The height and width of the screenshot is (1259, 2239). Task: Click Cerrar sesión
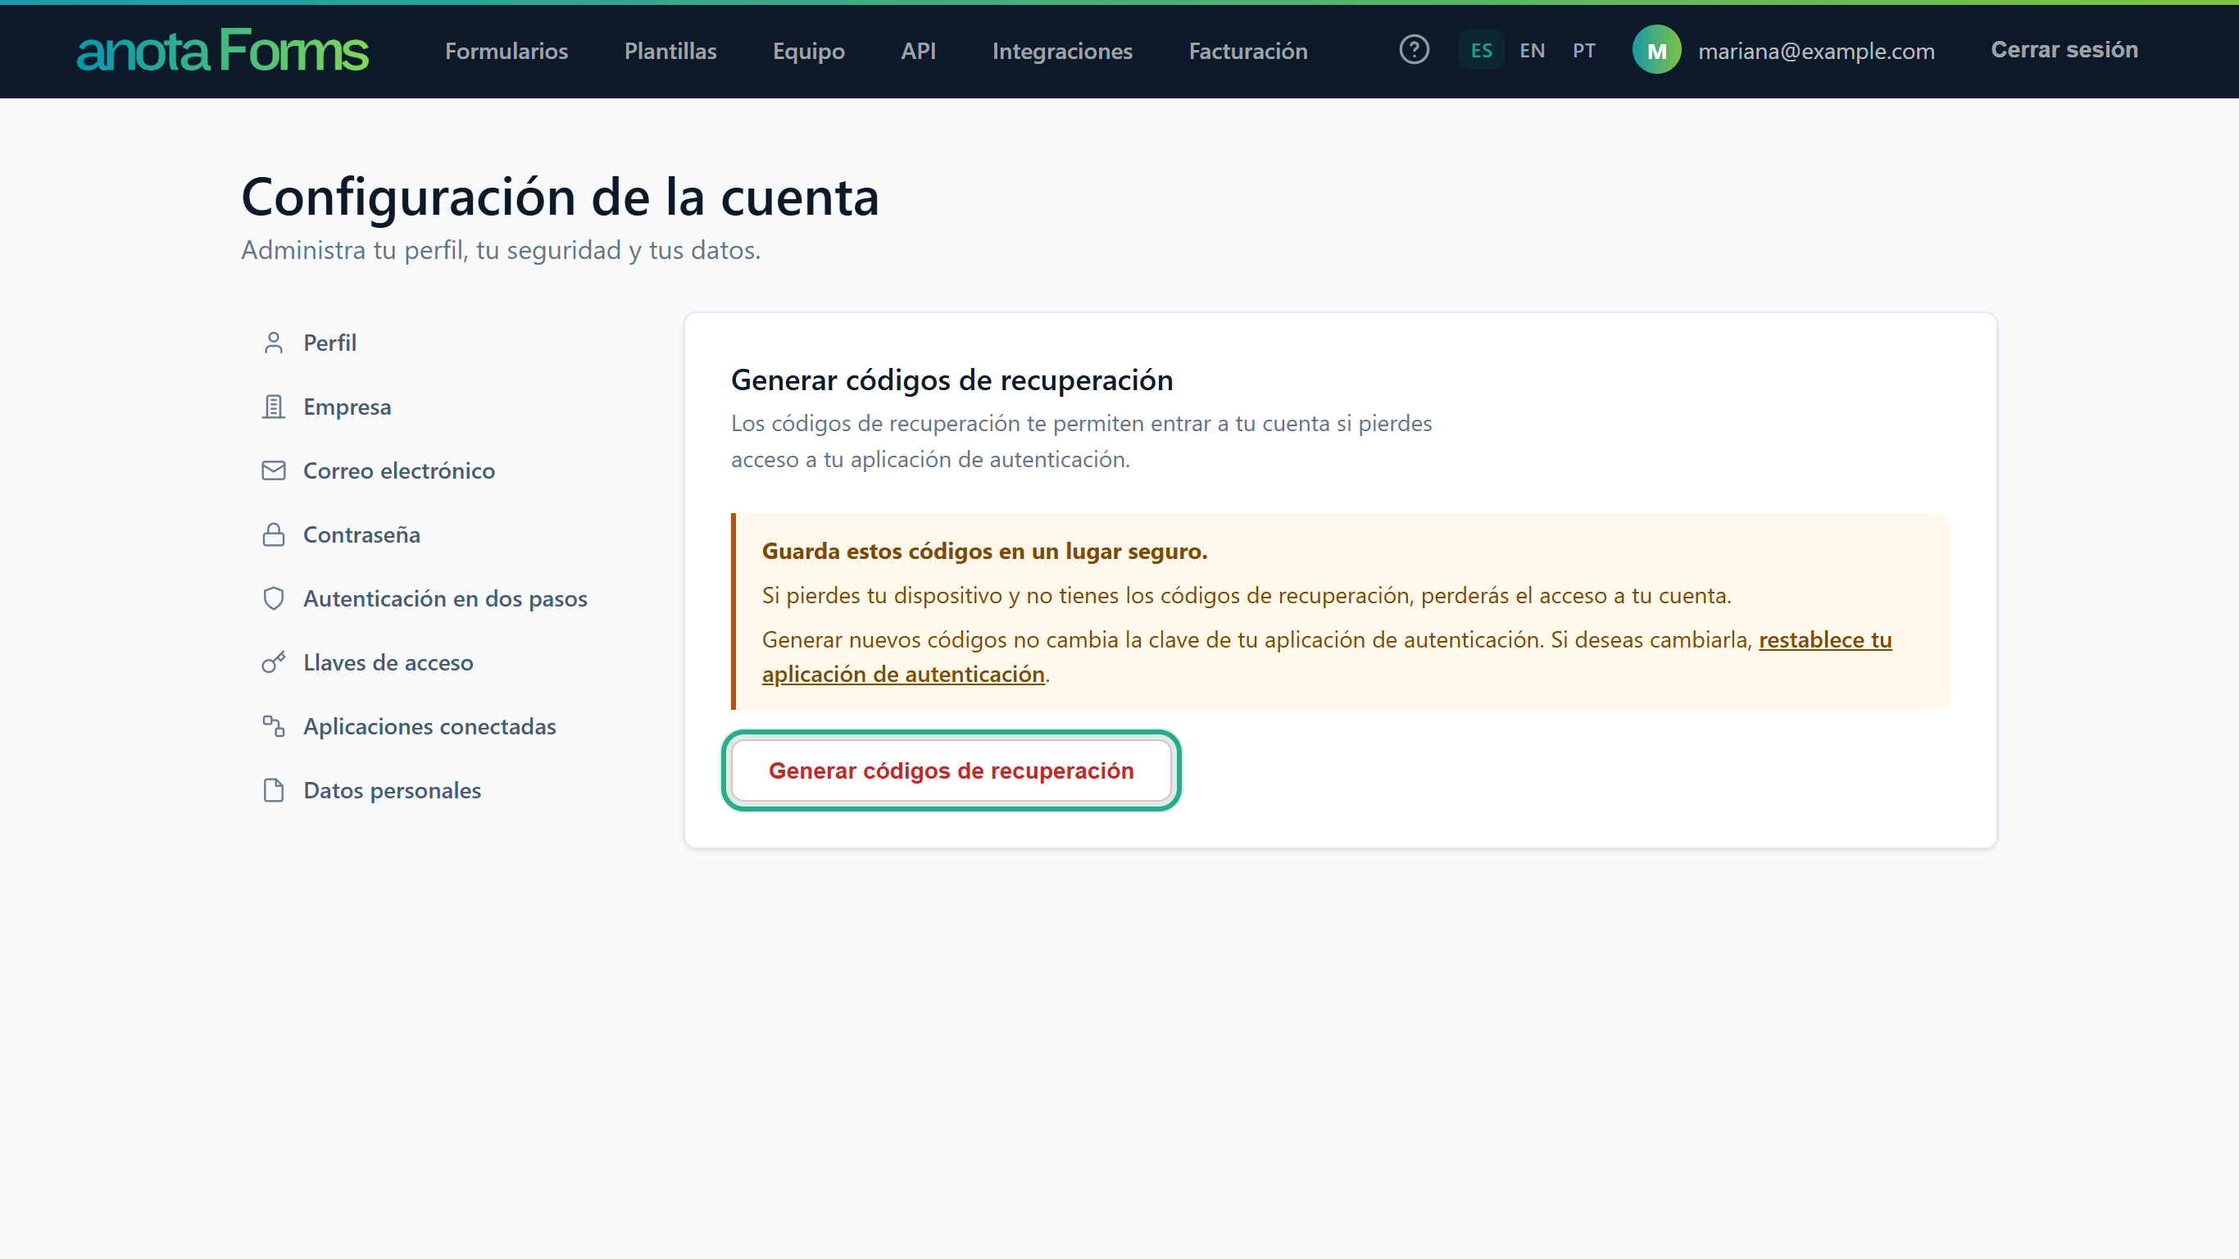point(2064,49)
